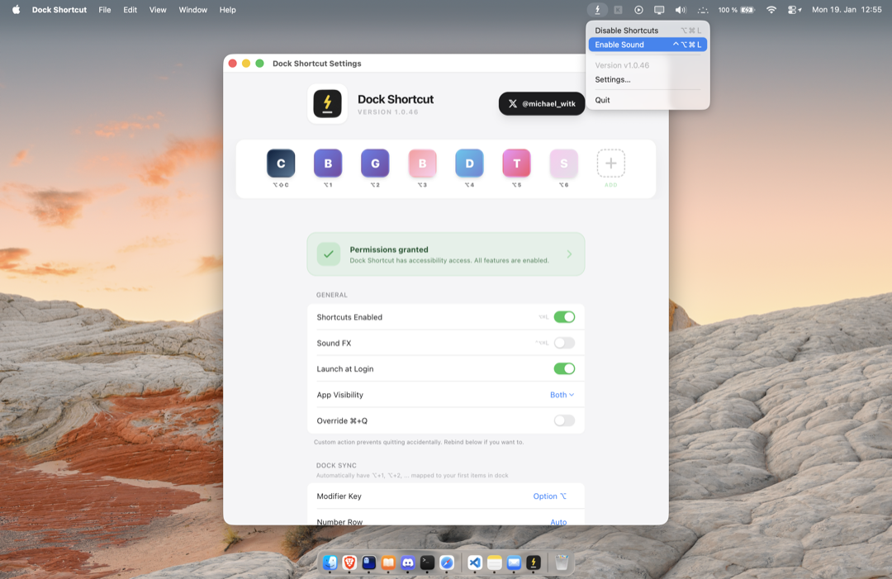Open Visual Studio Code from the Dock
The width and height of the screenshot is (892, 579).
(475, 562)
